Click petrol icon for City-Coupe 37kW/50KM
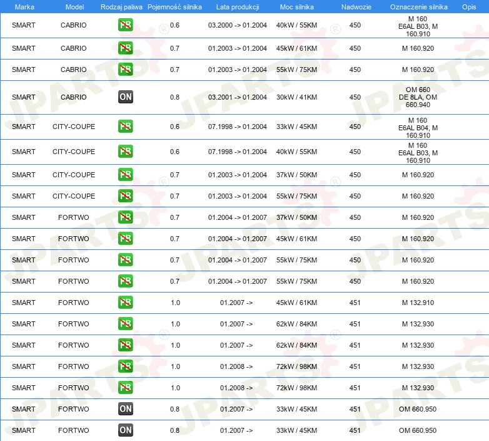 126,175
